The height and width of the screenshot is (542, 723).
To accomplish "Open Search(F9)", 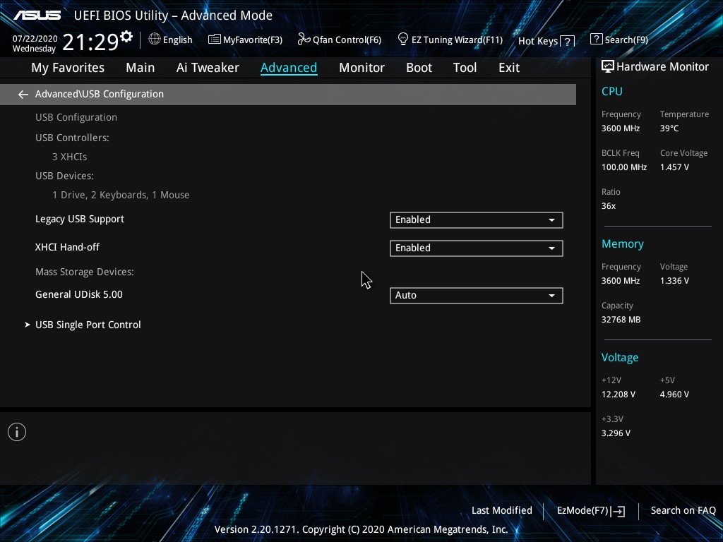I will click(619, 40).
